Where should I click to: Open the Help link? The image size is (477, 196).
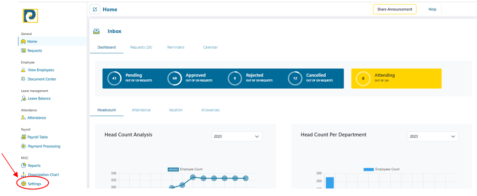(432, 9)
